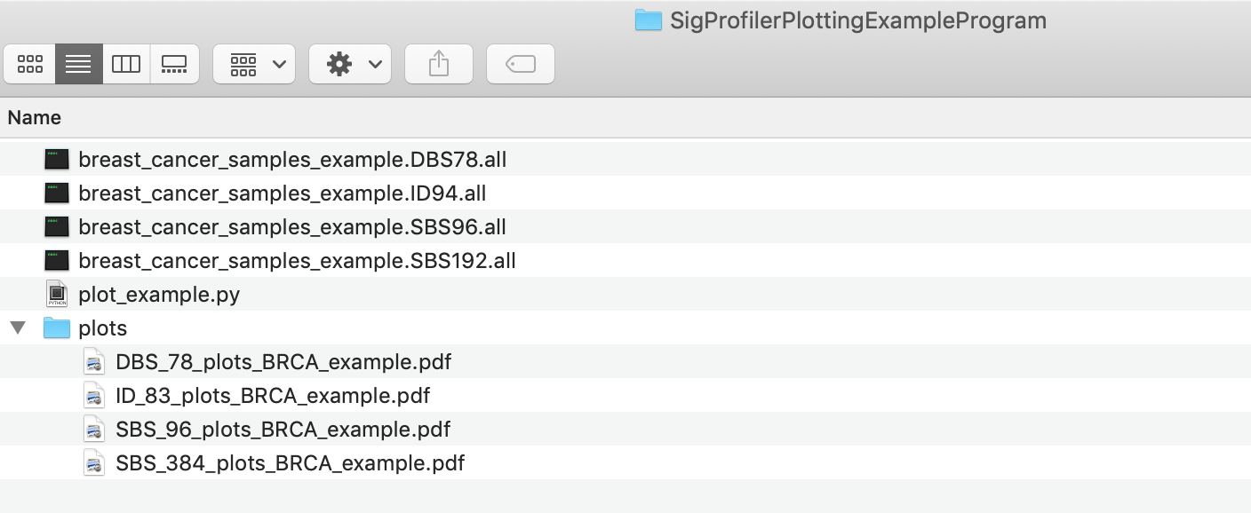
Task: Select breast_cancer_samples_example.DBS78.all file
Action: tap(292, 160)
